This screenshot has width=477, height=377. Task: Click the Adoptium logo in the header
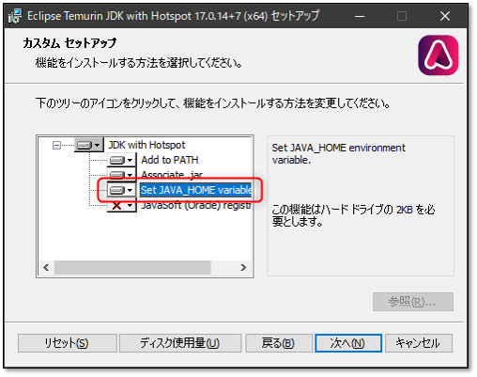[x=439, y=55]
